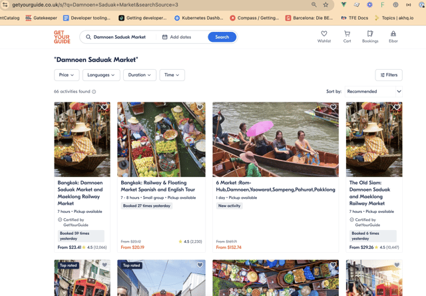The height and width of the screenshot is (296, 426).
Task: Click the Damnoen Saduak Market search field
Action: pos(120,37)
